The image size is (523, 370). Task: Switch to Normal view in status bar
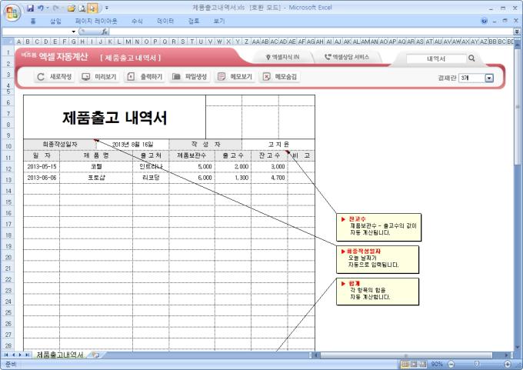point(405,364)
